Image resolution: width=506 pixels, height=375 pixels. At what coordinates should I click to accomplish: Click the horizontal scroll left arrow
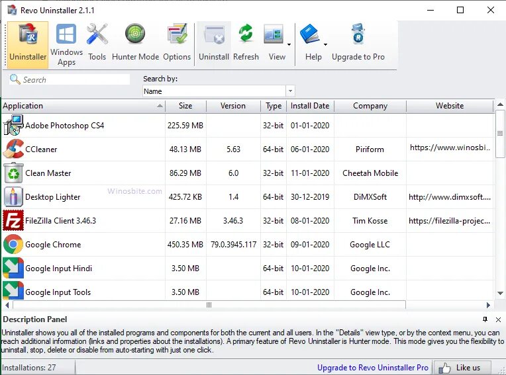[7, 305]
